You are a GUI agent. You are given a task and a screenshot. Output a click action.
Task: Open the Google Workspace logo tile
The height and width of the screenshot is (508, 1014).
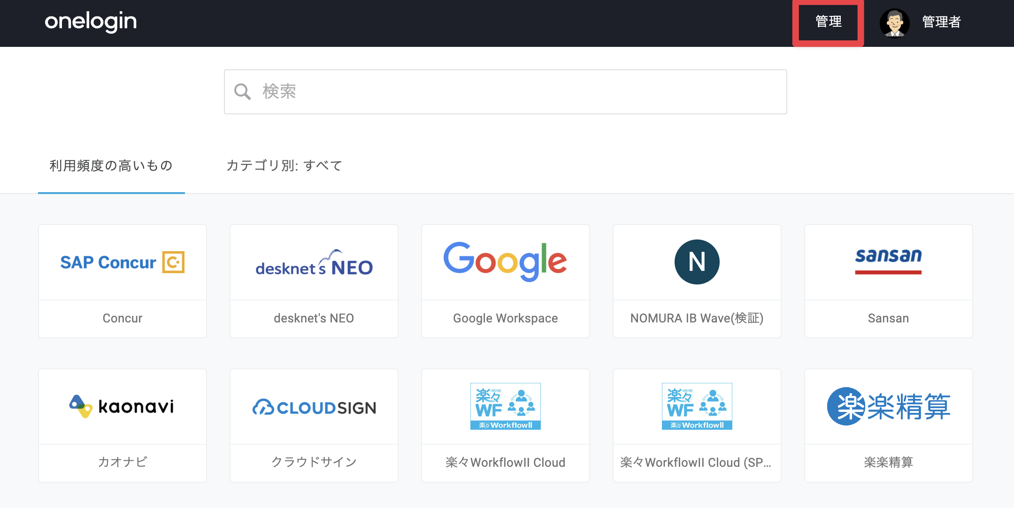tap(506, 261)
